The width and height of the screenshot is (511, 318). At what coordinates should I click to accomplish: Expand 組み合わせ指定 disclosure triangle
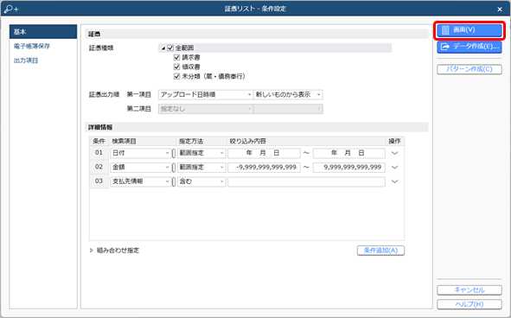pos(92,251)
